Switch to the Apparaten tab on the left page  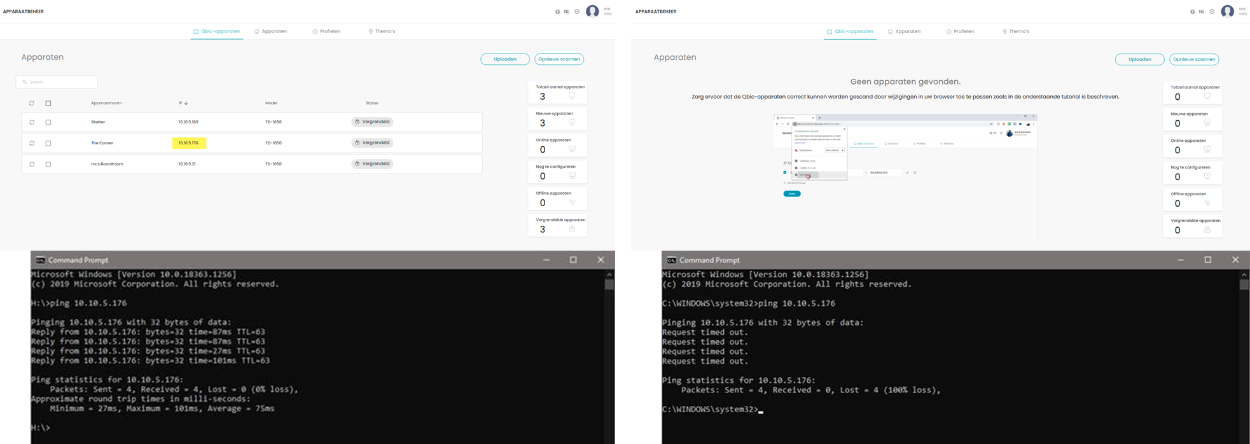[270, 31]
